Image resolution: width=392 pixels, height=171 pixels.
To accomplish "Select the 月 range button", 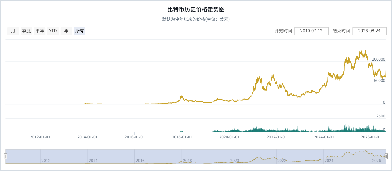I will pos(13,31).
